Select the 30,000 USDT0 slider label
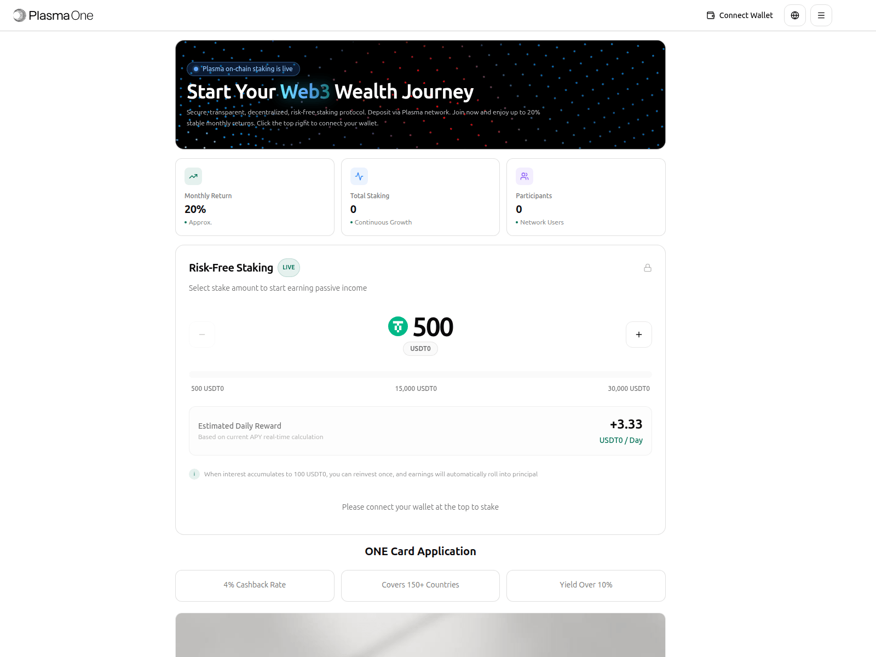Screen dimensions: 876x657 [x=629, y=389]
